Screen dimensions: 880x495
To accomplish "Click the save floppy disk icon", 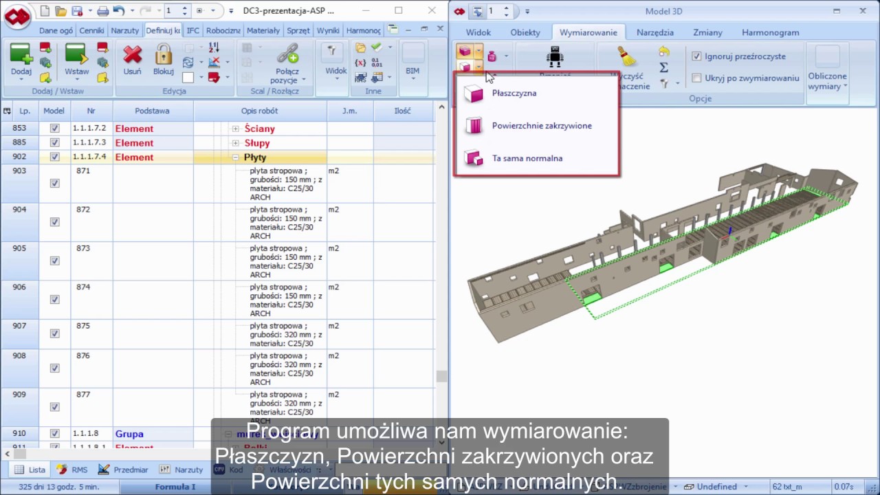I will click(77, 11).
